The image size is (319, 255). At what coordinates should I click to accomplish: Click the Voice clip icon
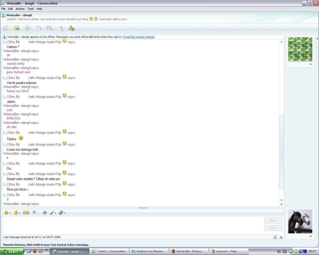pyautogui.click(x=34, y=213)
